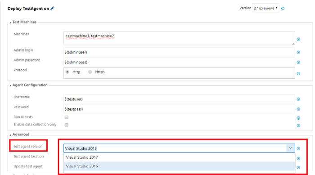315x175 pixels.
Task: Select the Https protocol radio button
Action: pos(90,72)
